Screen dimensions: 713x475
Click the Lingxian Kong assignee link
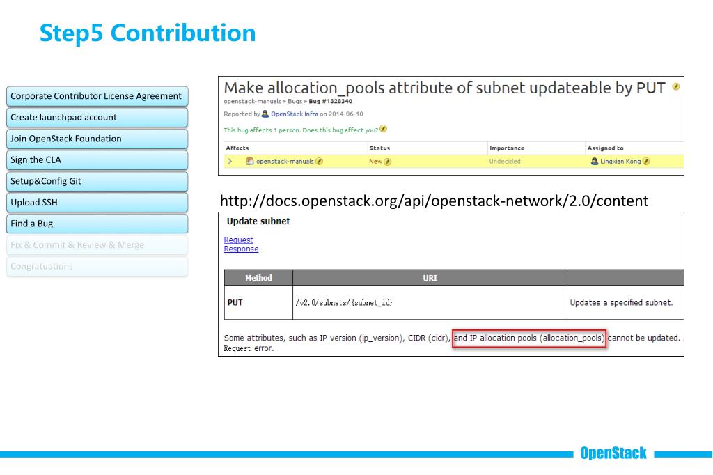click(620, 161)
